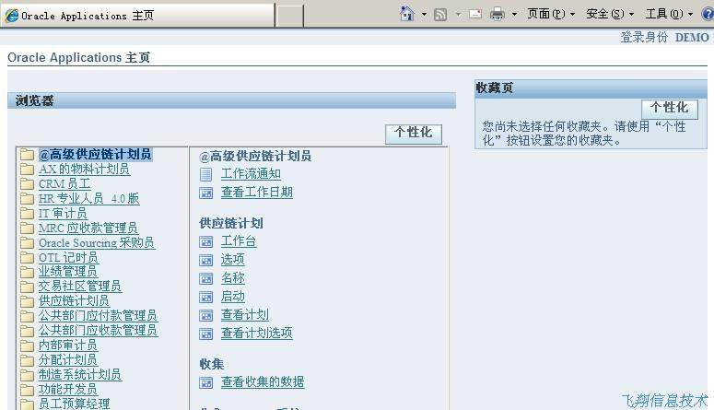The width and height of the screenshot is (714, 410).
Task: Open Oracle Sourcing 采购员 responsibility
Action: [x=97, y=243]
